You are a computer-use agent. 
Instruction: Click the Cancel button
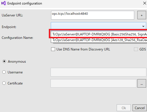click(x=140, y=108)
